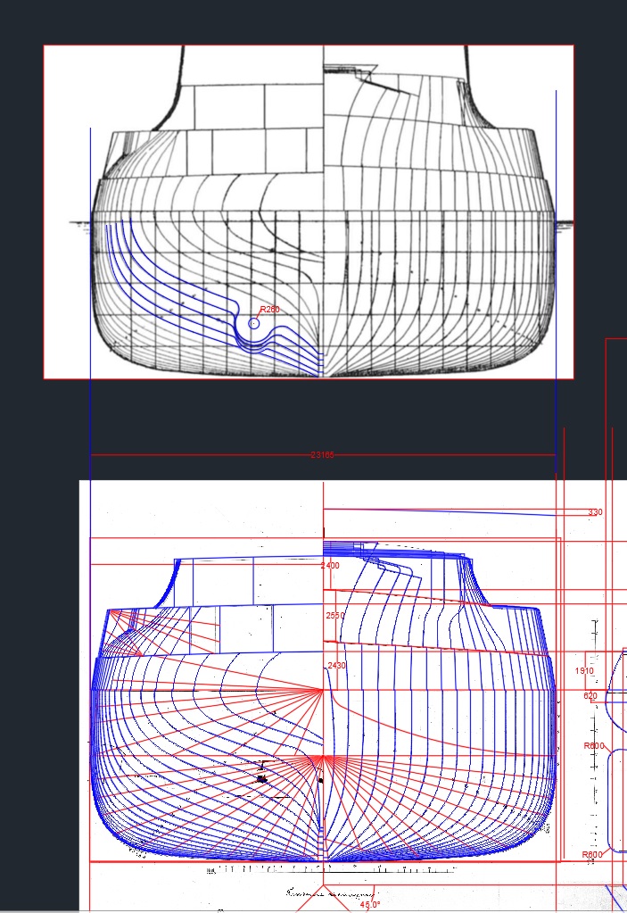The image size is (627, 913).
Task: Select the upper R600 radius label
Action: 593,745
